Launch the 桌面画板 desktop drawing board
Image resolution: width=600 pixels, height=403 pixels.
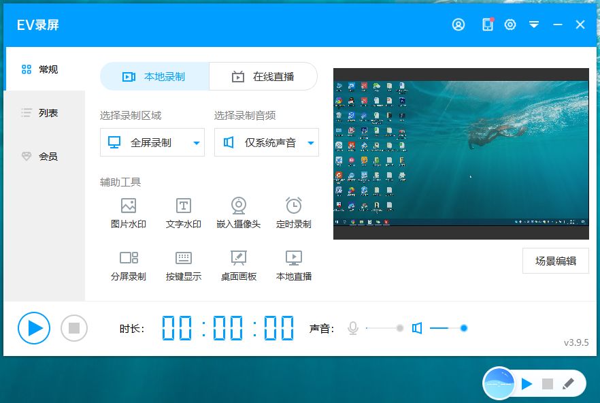pos(238,265)
